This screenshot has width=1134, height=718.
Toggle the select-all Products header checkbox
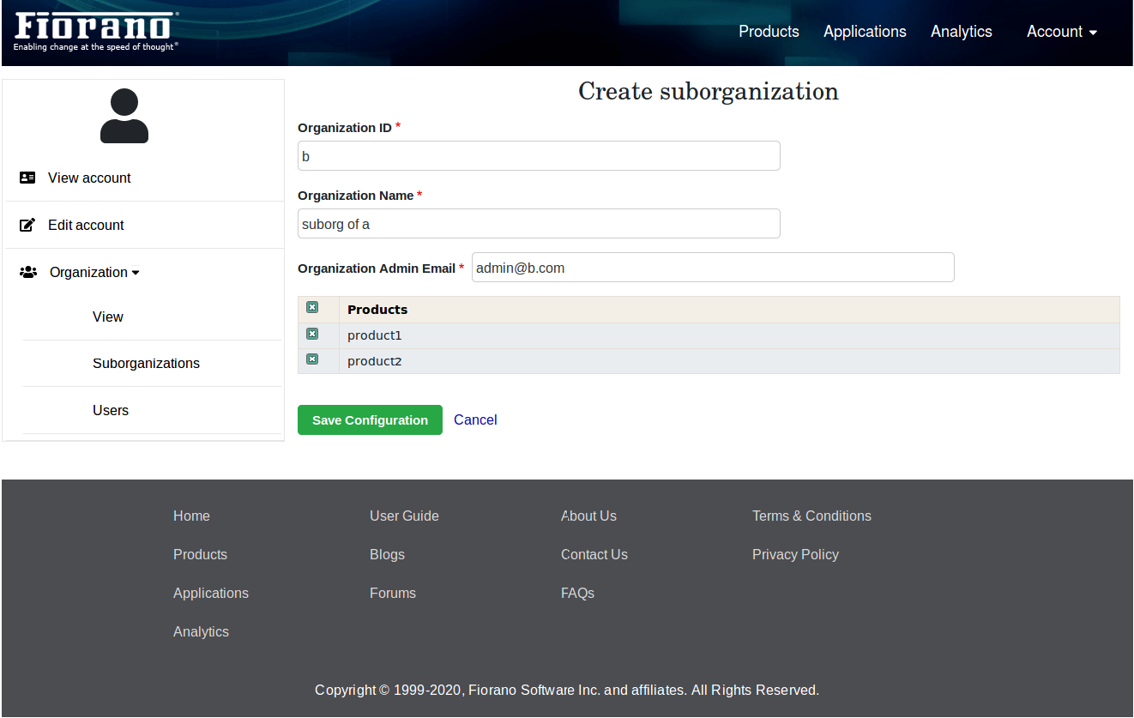(x=312, y=308)
